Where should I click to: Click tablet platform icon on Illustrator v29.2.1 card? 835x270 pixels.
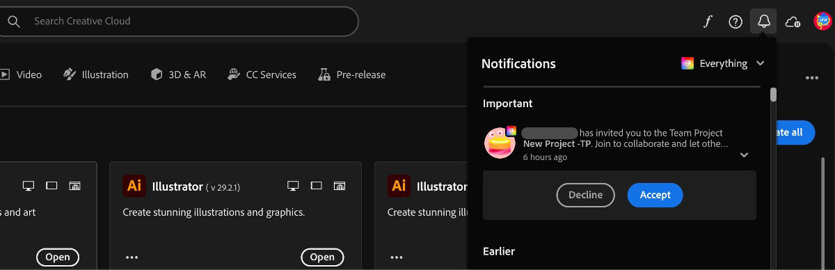(317, 186)
